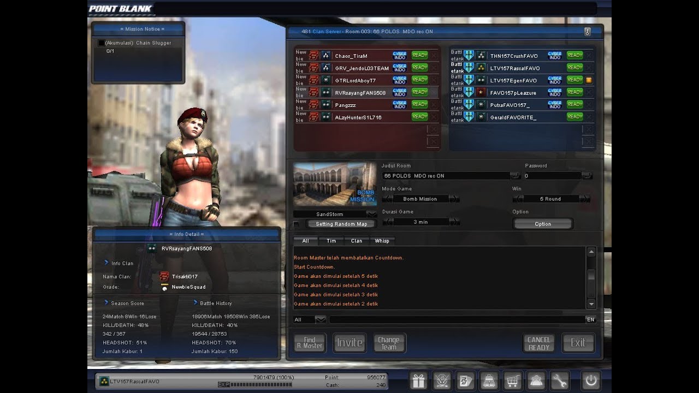Click the READY badge of ALzyHunterS1L716
Image resolution: width=699 pixels, height=393 pixels.
coord(420,116)
